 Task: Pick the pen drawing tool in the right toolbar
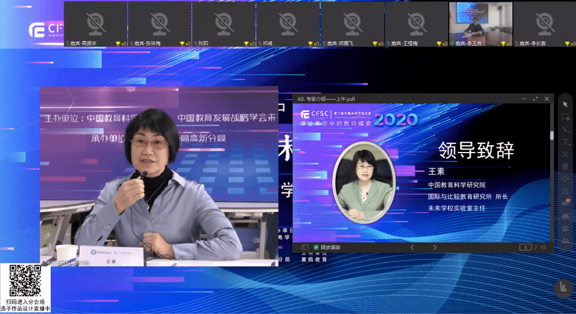click(x=565, y=129)
